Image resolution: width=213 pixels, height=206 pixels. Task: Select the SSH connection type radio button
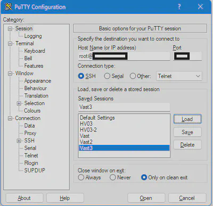click(81, 76)
